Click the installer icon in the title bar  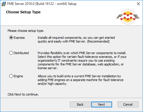pyautogui.click(x=3, y=4)
